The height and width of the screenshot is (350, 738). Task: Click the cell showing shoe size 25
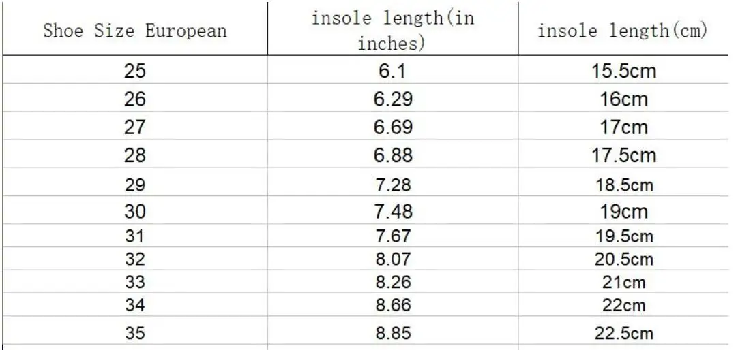coord(135,70)
